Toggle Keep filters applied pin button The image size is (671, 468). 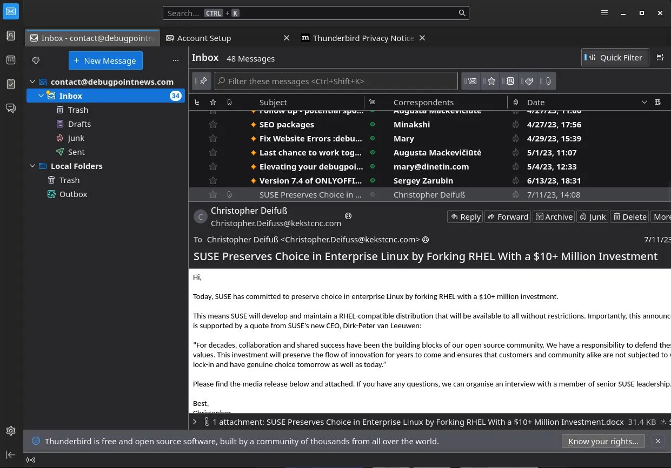coord(202,81)
